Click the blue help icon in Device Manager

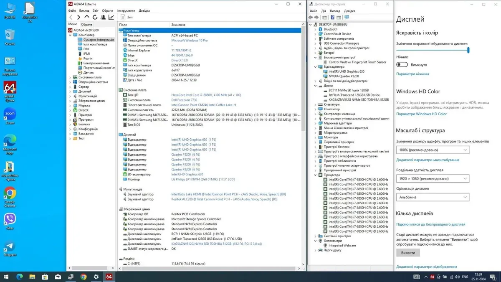(x=332, y=18)
